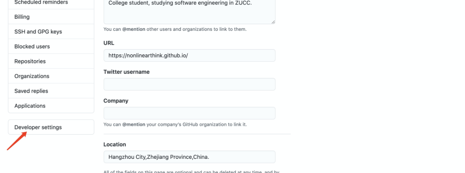
Task: Navigate to Organizations settings
Action: 32,76
